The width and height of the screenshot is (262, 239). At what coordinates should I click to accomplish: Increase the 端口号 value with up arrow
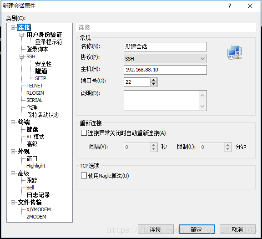[154, 80]
